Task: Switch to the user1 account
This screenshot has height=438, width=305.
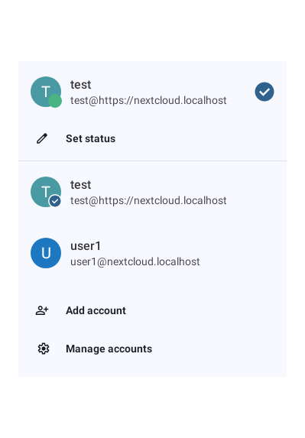Action: click(153, 253)
